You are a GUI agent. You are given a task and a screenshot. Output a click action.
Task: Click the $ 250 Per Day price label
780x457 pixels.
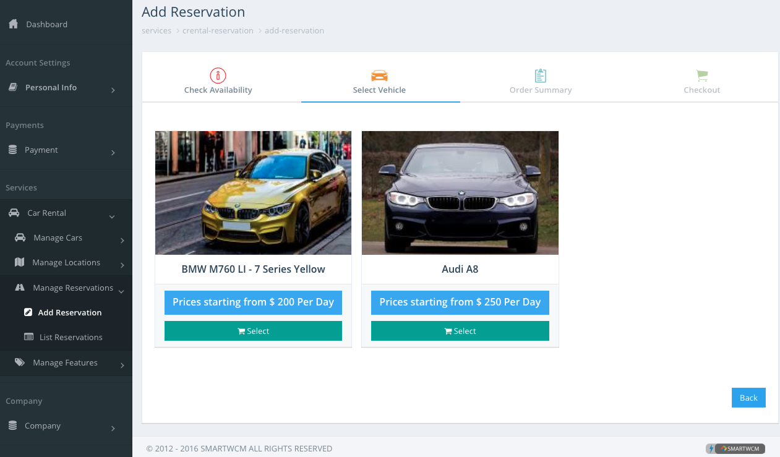click(460, 302)
